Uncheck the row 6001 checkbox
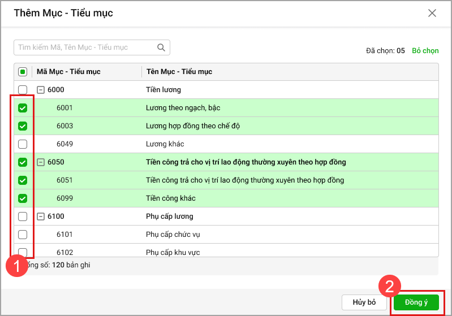 coord(23,108)
